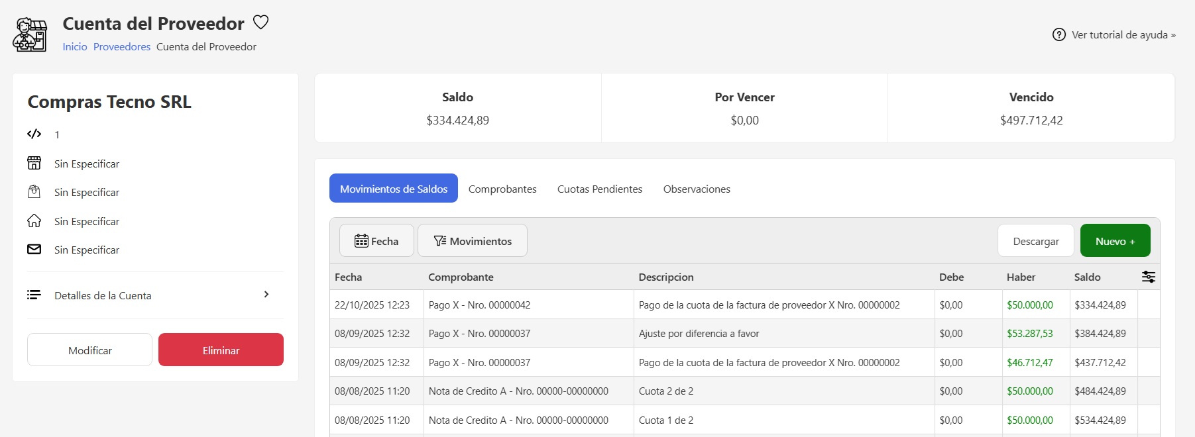Click the heart favorite icon beside title
This screenshot has width=1195, height=437.
[261, 23]
